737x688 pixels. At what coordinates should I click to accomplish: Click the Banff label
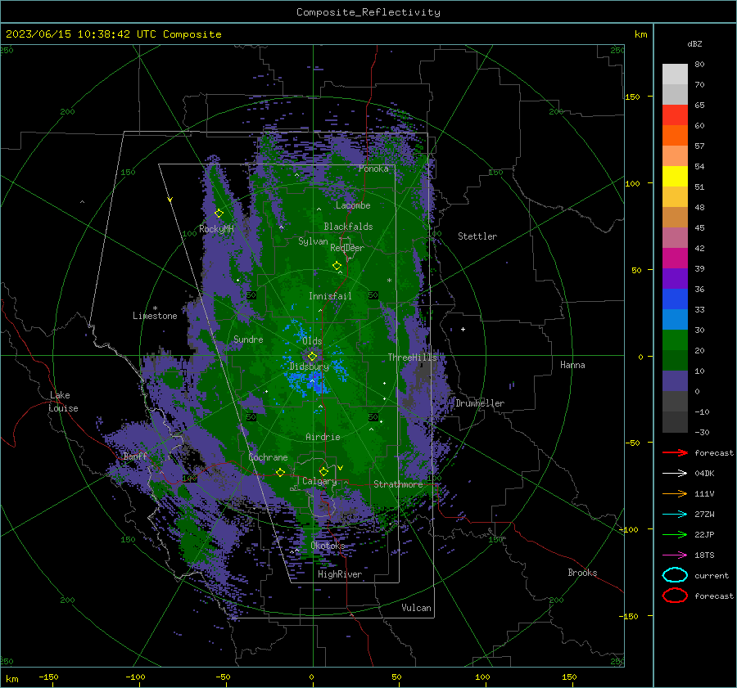point(135,456)
